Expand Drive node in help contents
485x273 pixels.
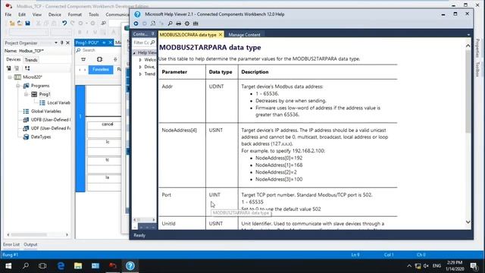140,67
